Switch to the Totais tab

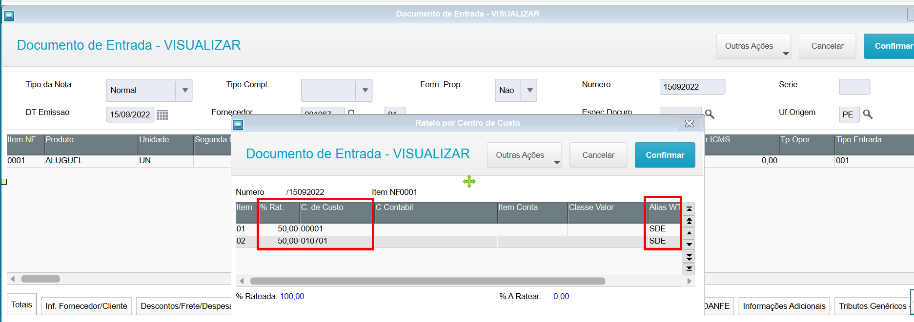[x=21, y=304]
